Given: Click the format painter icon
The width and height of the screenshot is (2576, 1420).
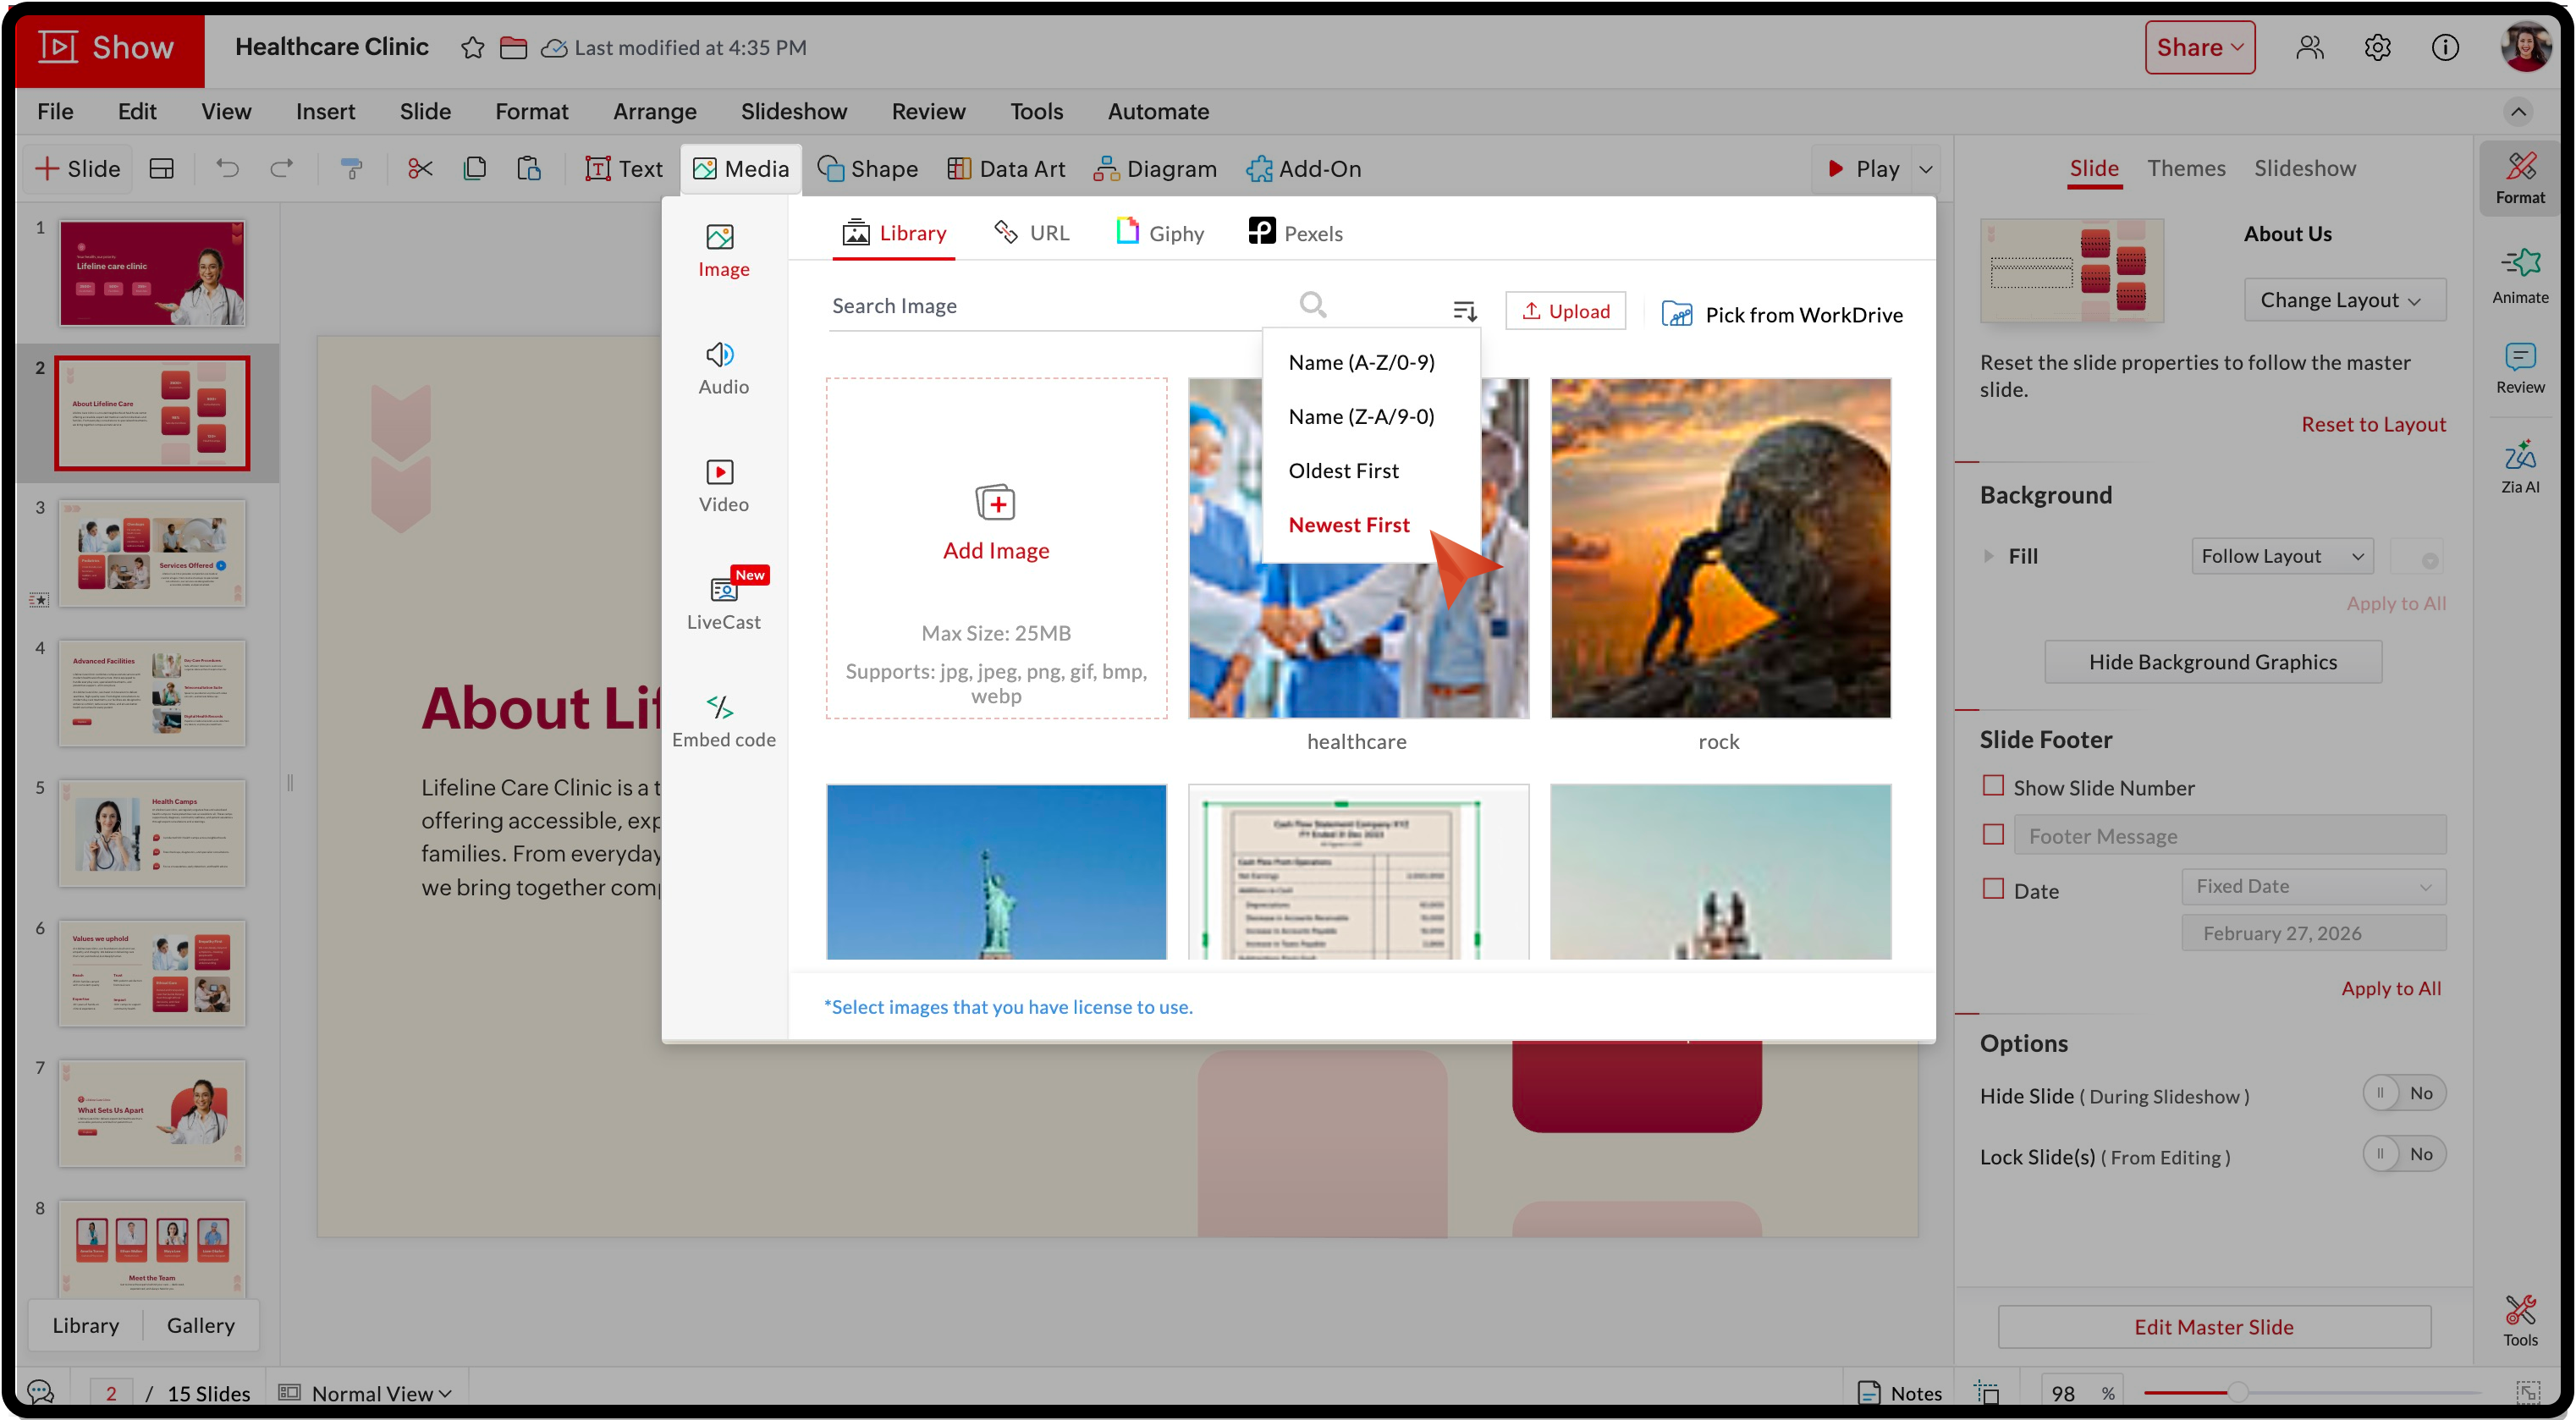Looking at the screenshot, I should coord(351,168).
